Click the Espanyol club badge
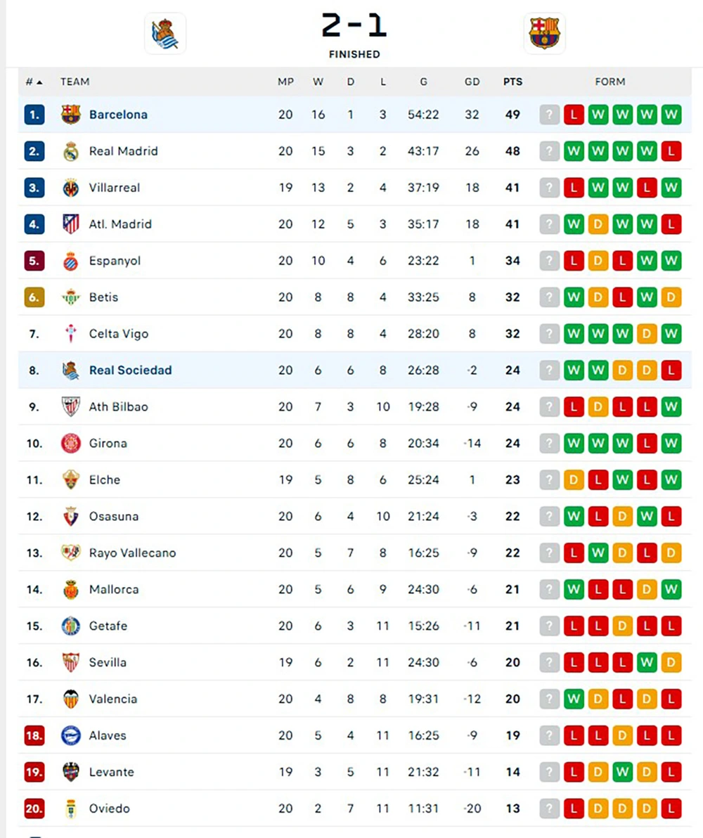Screen dimensions: 703x838 70,261
